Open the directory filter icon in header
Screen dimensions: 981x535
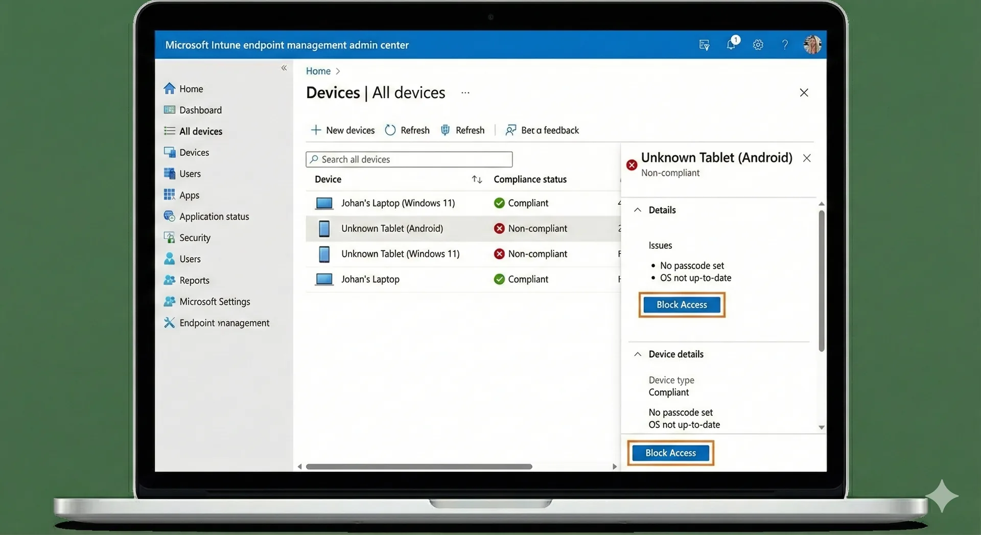point(704,45)
